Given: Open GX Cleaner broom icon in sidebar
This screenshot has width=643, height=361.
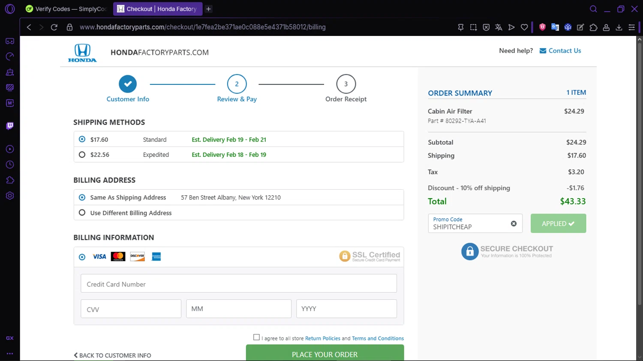Looking at the screenshot, I should tap(10, 72).
